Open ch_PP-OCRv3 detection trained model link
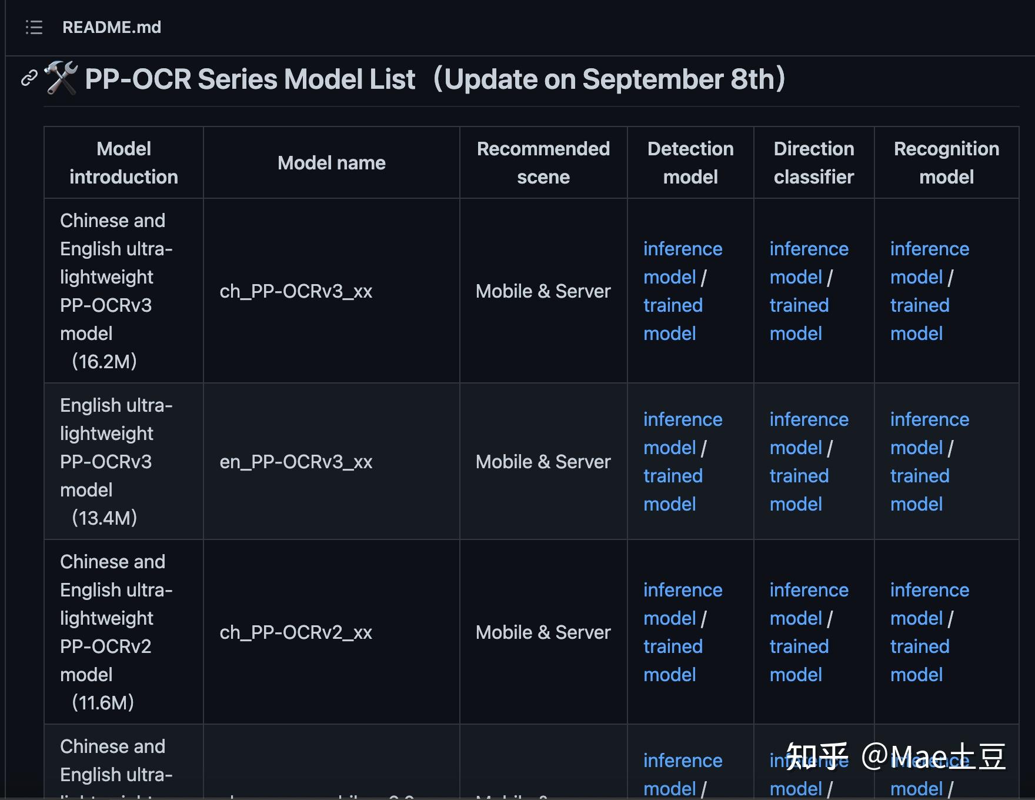The width and height of the screenshot is (1035, 800). pos(673,305)
